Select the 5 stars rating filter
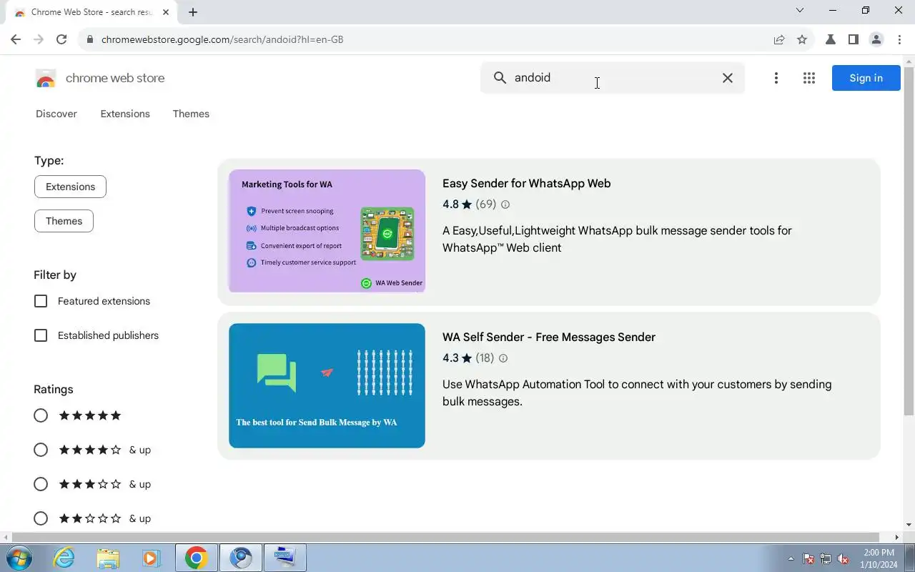 coord(41,415)
